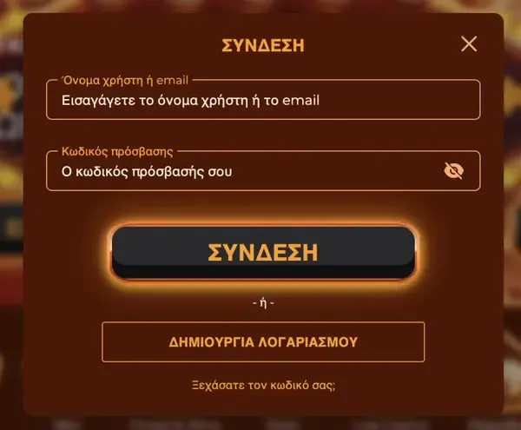The width and height of the screenshot is (521, 430).
Task: Open ΔΗΜΙΟΥΡΓΙΑ ΛΟΓΑΡΙΑΣΜΟΥ to create an account
Action: coord(263,342)
